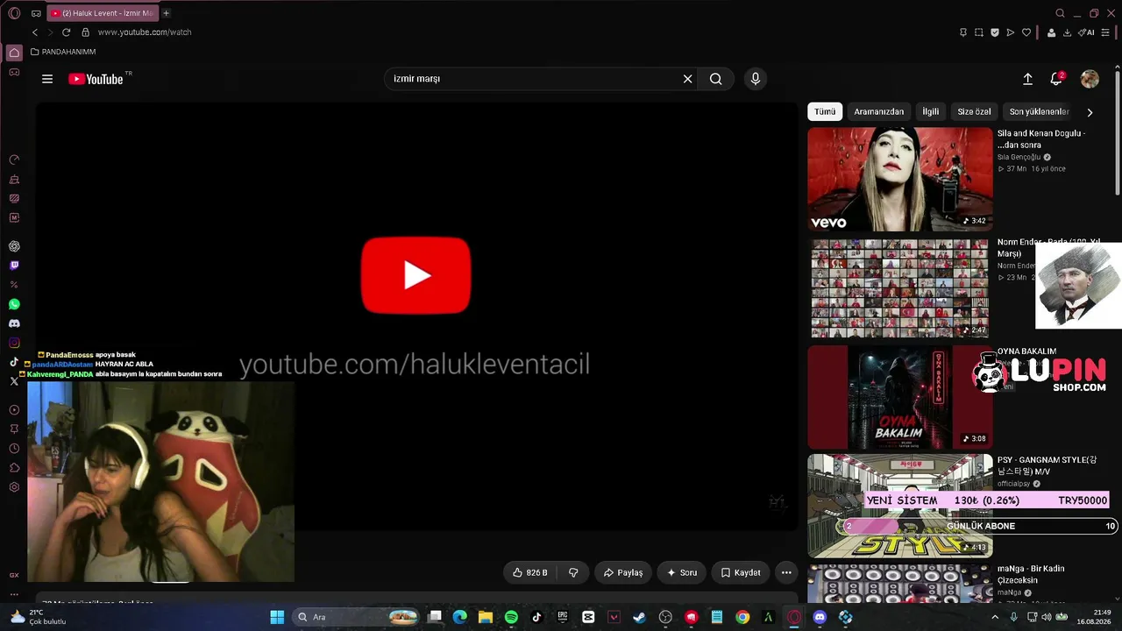
Task: Open Steam from the taskbar
Action: coord(639,617)
